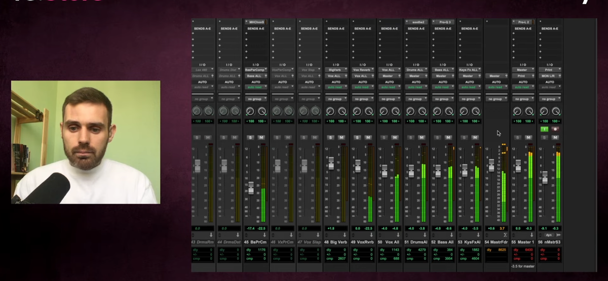
Task: Select the 54 MastrFdr track name
Action: (496, 242)
